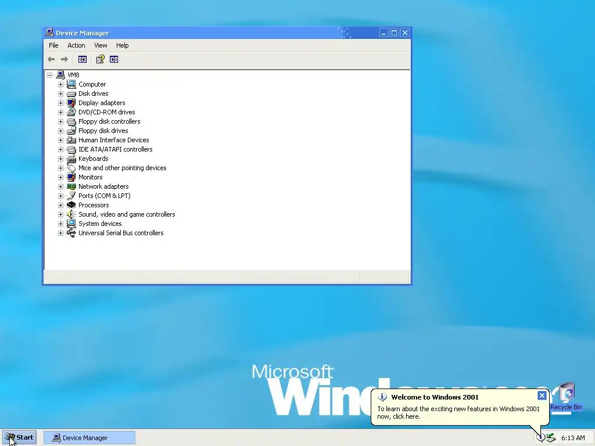Select the Floppy disk controllers label

109,121
